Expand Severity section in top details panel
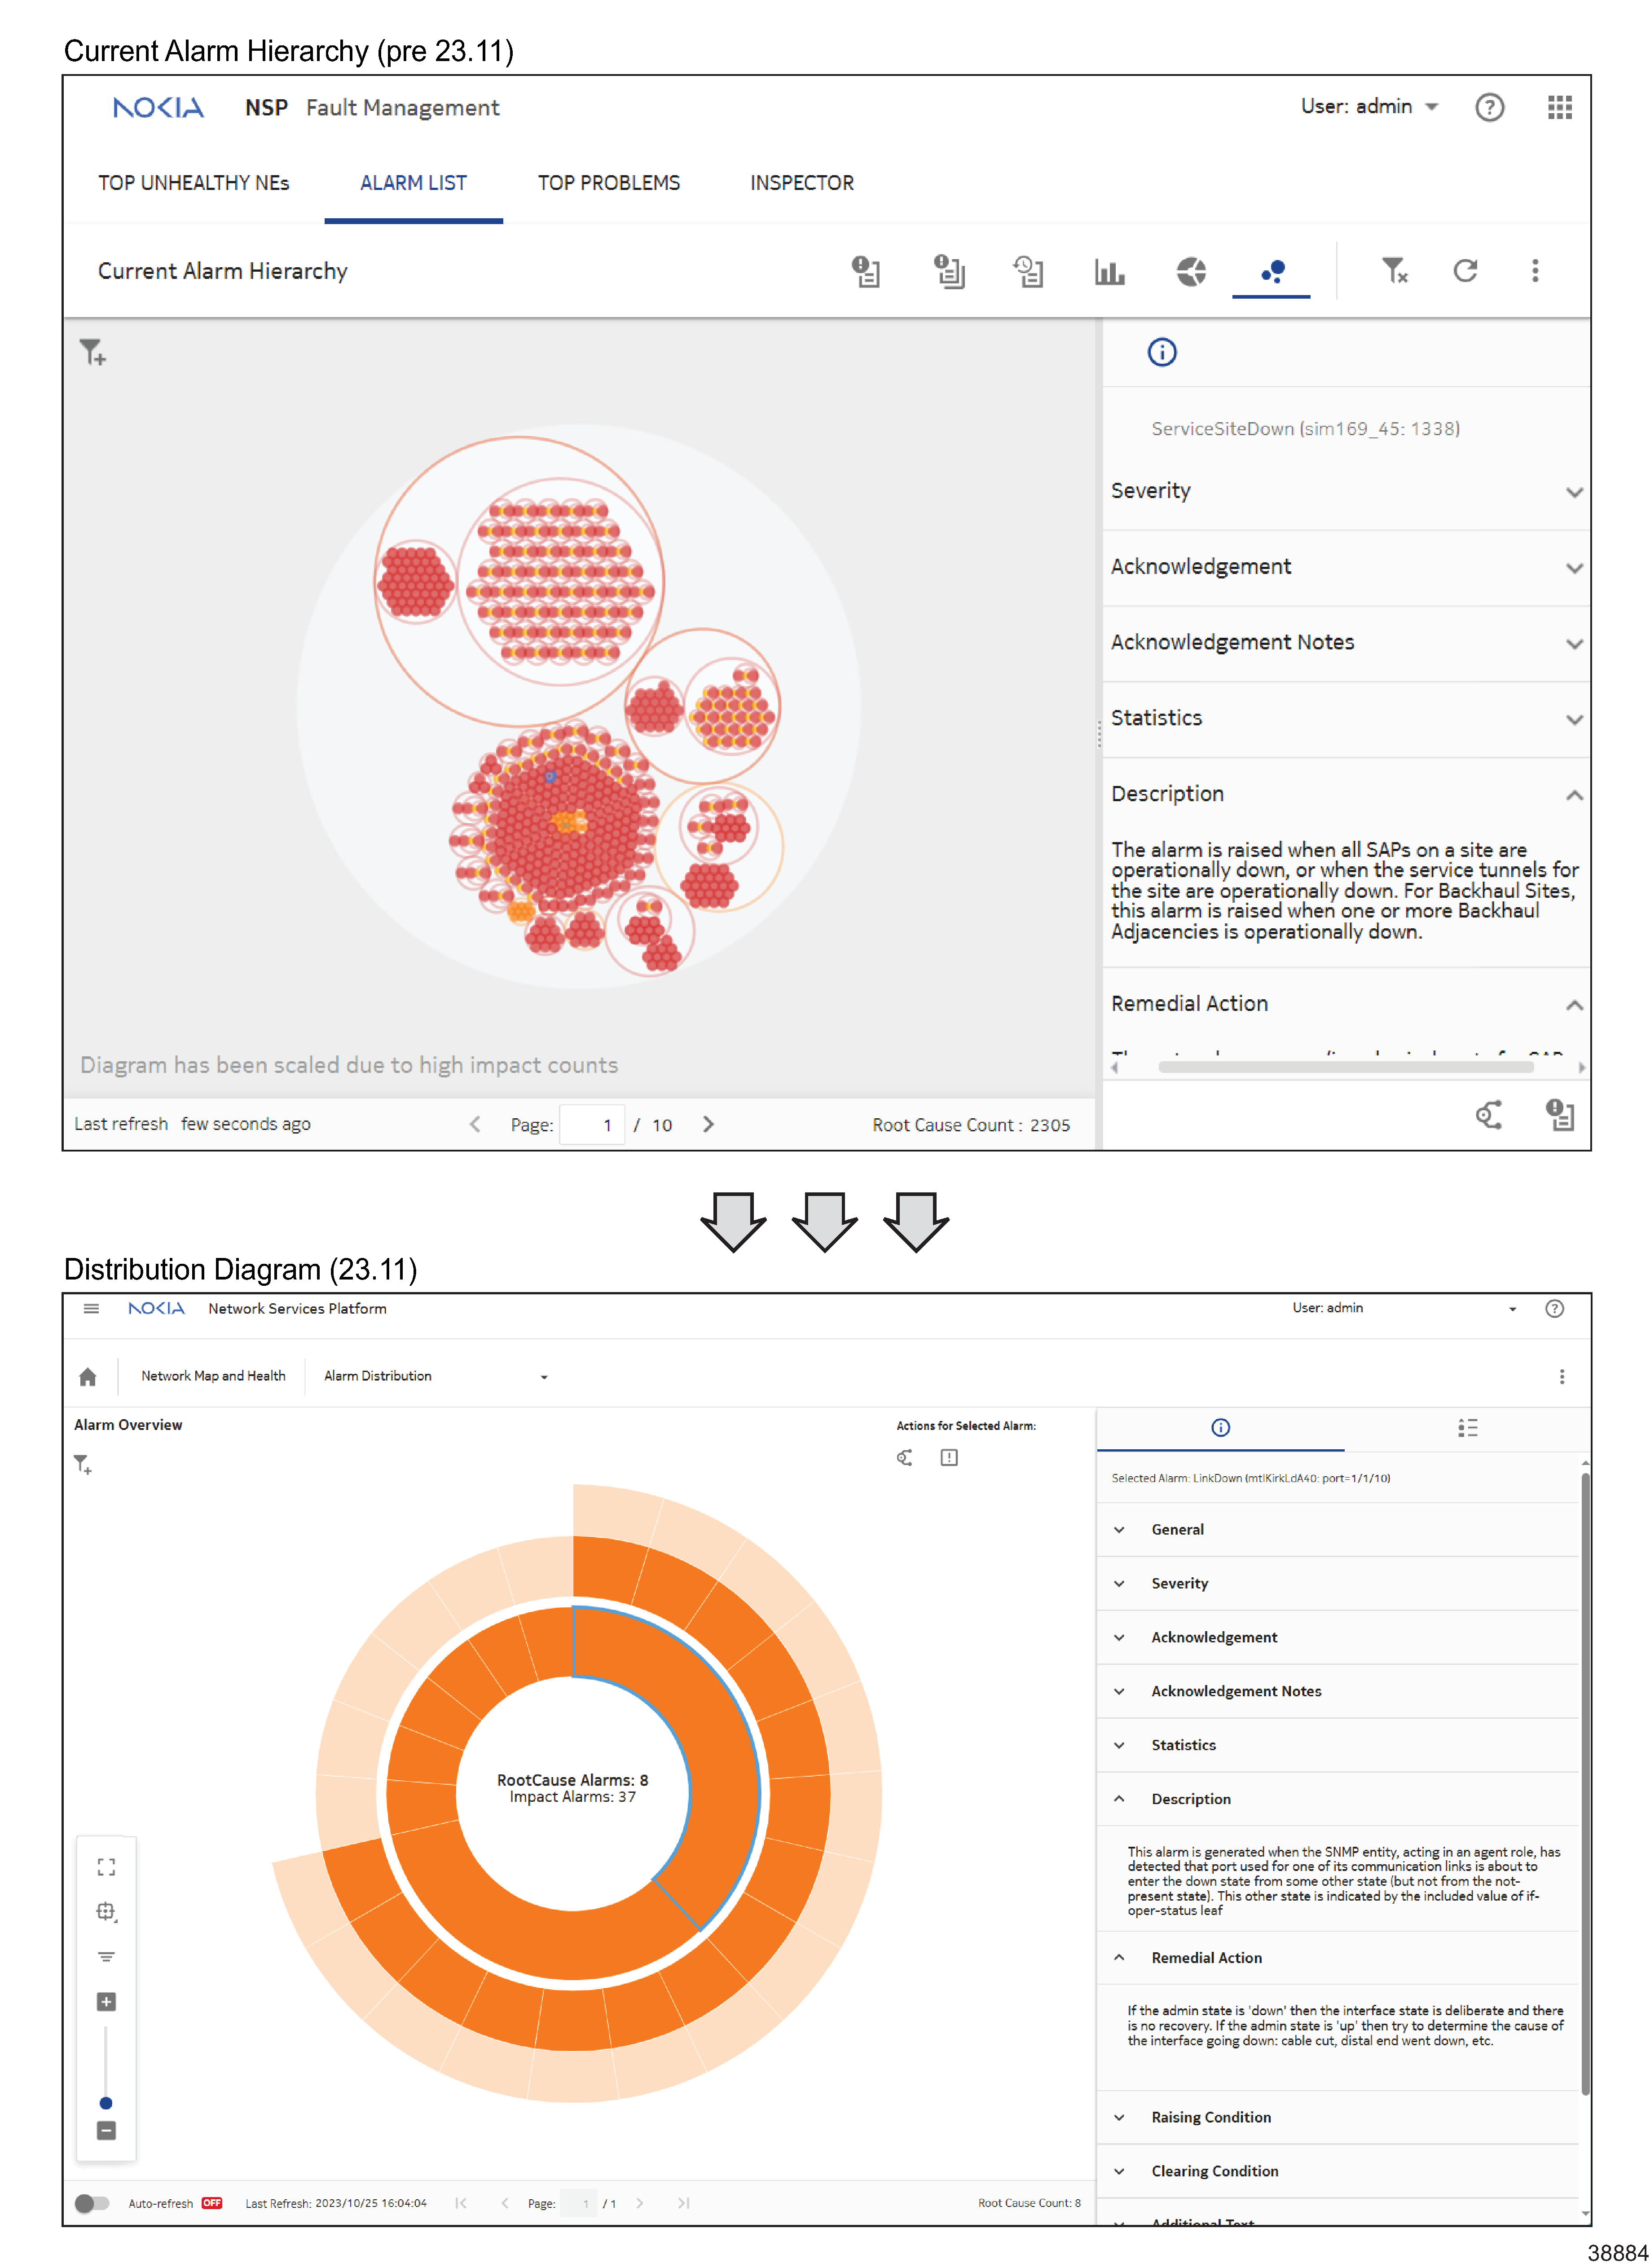 tap(1345, 491)
